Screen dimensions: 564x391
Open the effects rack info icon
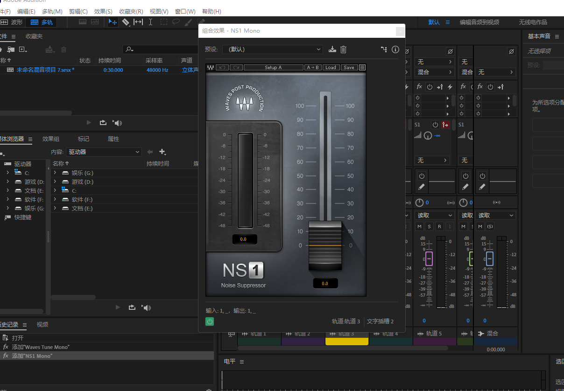(x=395, y=49)
